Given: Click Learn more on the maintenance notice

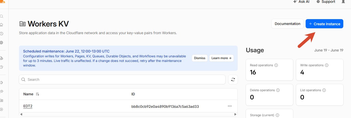Looking at the screenshot, I should (222, 58).
